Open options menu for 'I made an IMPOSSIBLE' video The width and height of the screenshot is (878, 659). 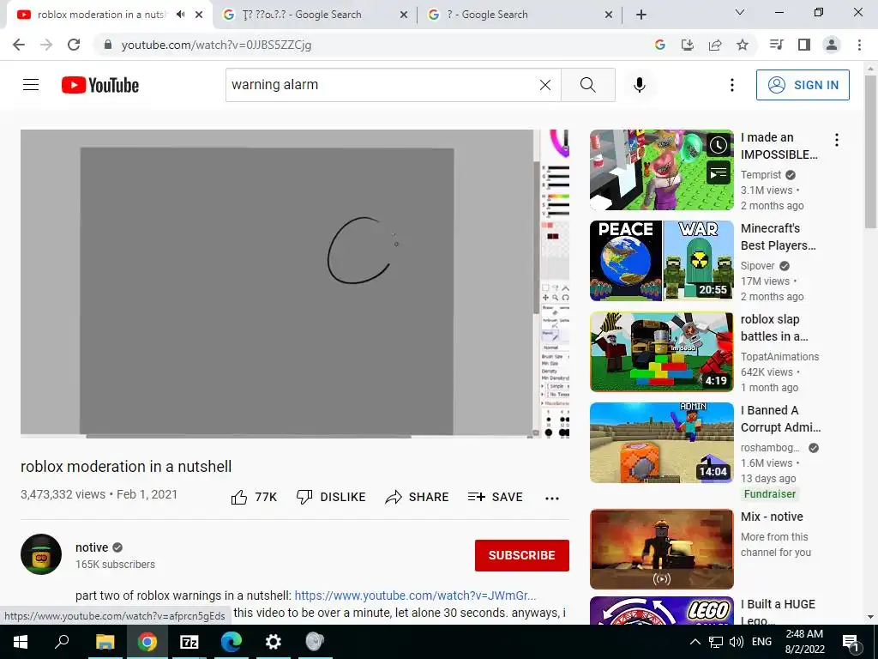click(837, 140)
